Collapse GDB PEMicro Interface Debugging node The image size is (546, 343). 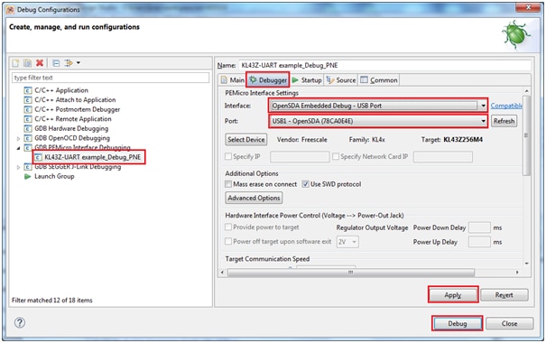[x=18, y=148]
